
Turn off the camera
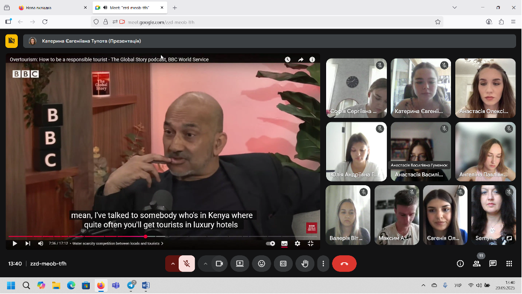(219, 264)
